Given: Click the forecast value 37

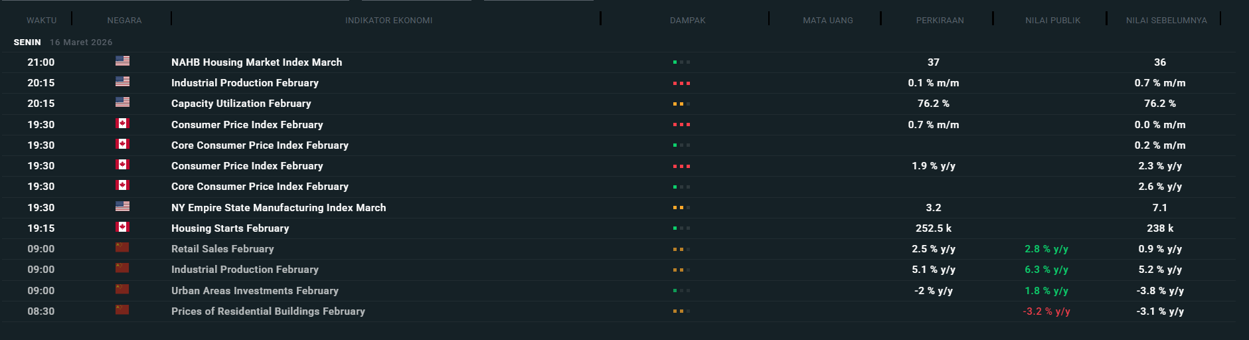Looking at the screenshot, I should tap(933, 62).
